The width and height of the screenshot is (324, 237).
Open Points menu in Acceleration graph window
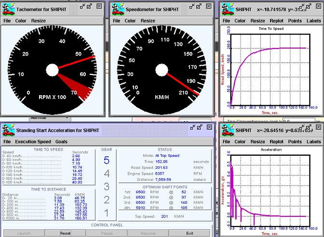(295, 142)
